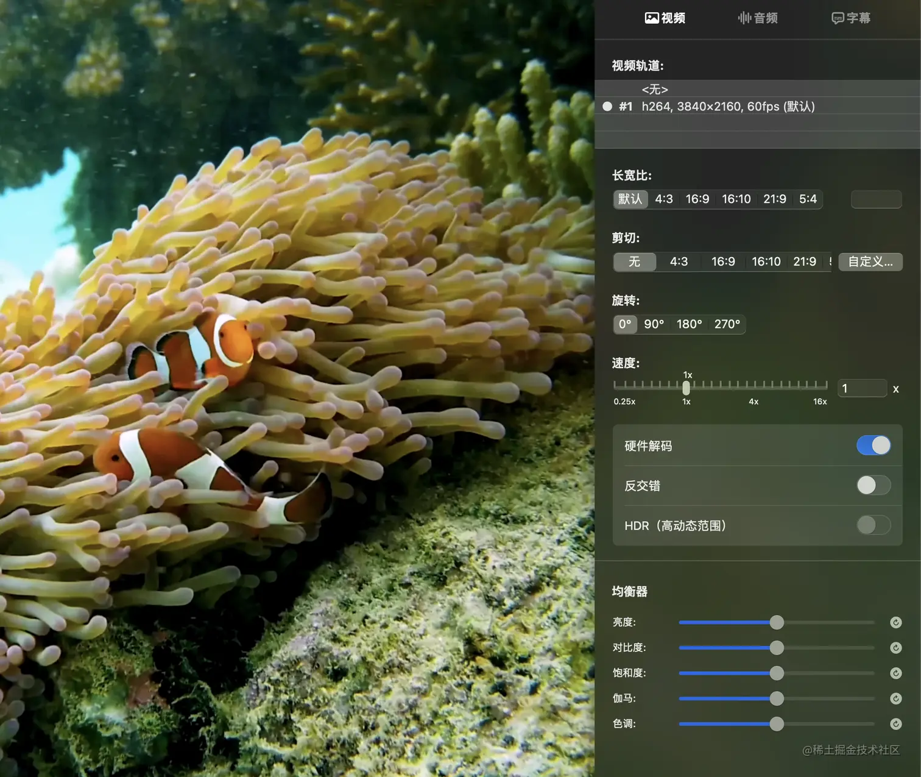Set aspect ratio to 16:9
Screen dimensions: 921x777
click(x=697, y=199)
